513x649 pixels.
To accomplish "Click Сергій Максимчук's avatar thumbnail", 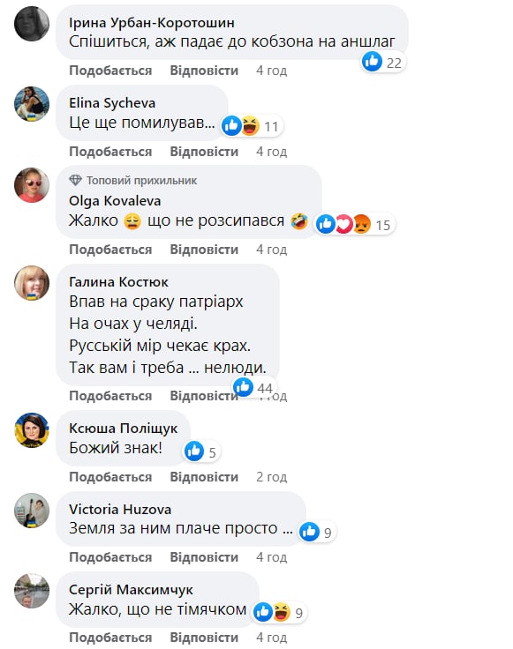I will [x=32, y=591].
